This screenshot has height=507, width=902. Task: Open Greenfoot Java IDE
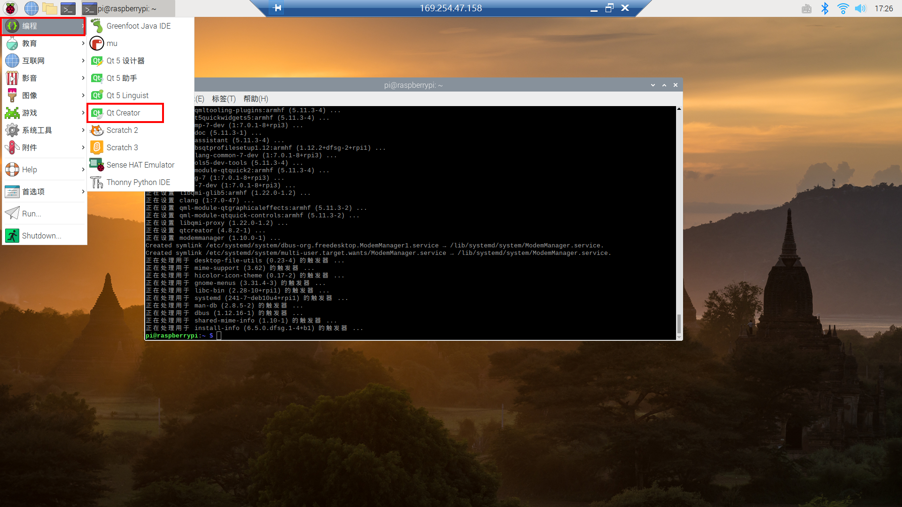[x=138, y=26]
